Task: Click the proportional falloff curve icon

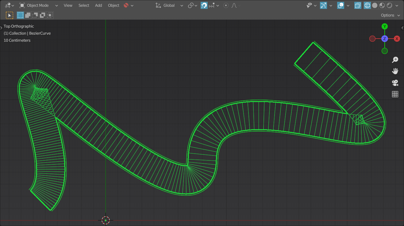Action: point(234,6)
